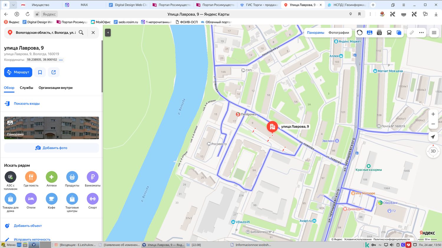Zoom out the map with minus

click(433, 124)
